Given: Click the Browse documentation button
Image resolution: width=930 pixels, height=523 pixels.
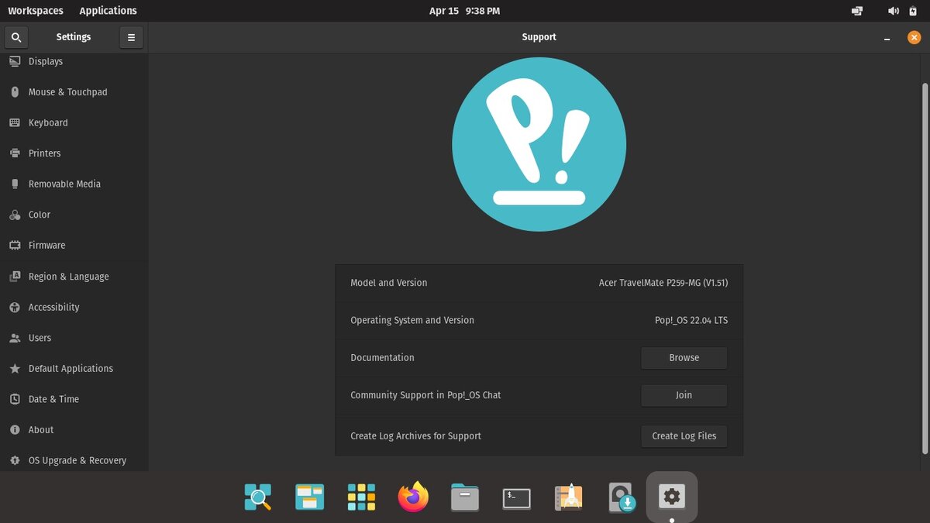Looking at the screenshot, I should 684,358.
